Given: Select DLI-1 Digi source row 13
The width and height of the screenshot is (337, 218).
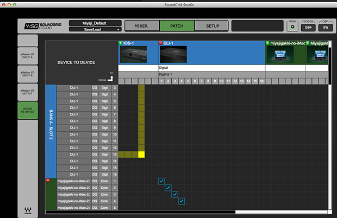Looking at the screenshot, I should point(88,155).
